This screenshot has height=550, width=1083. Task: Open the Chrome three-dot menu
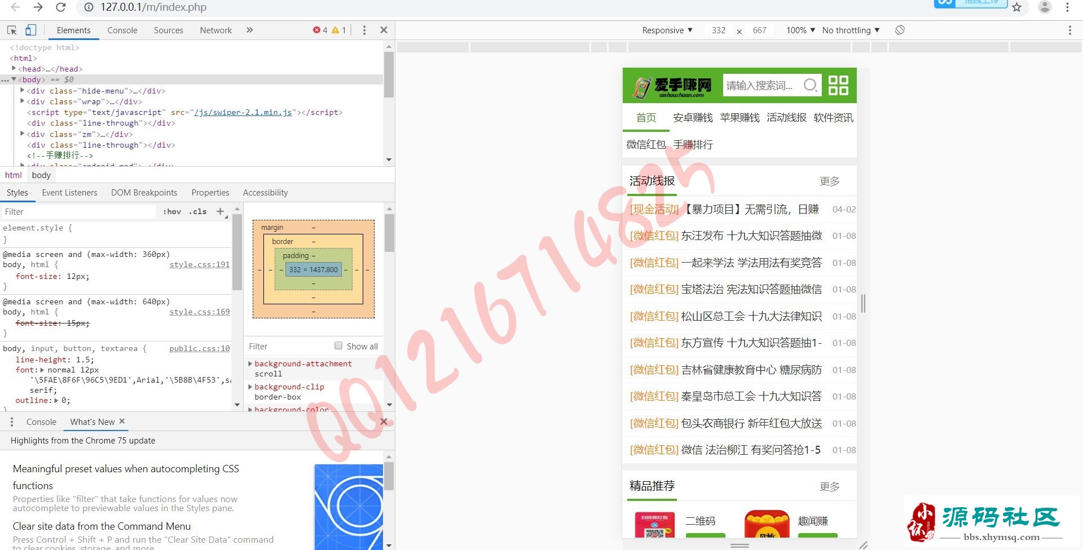[x=1067, y=7]
